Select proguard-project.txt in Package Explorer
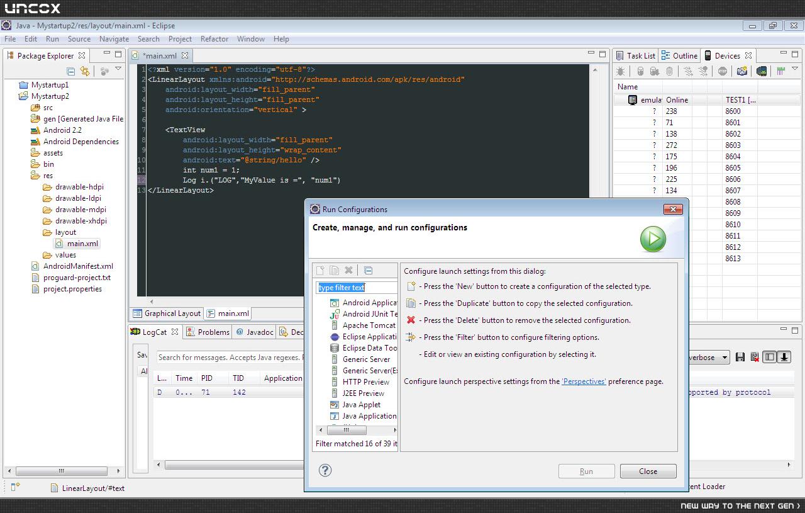The width and height of the screenshot is (805, 513). [71, 277]
